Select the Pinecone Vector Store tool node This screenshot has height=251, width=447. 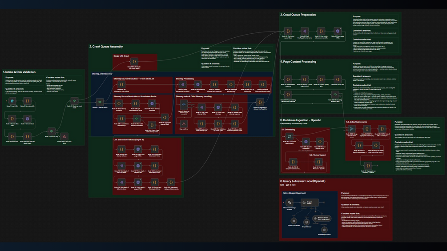322,219
